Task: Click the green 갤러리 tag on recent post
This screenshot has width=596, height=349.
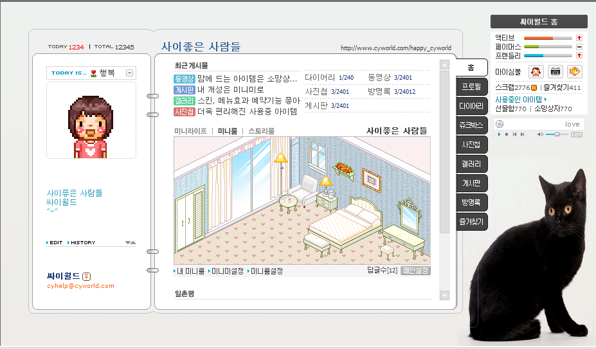Action: pos(185,101)
